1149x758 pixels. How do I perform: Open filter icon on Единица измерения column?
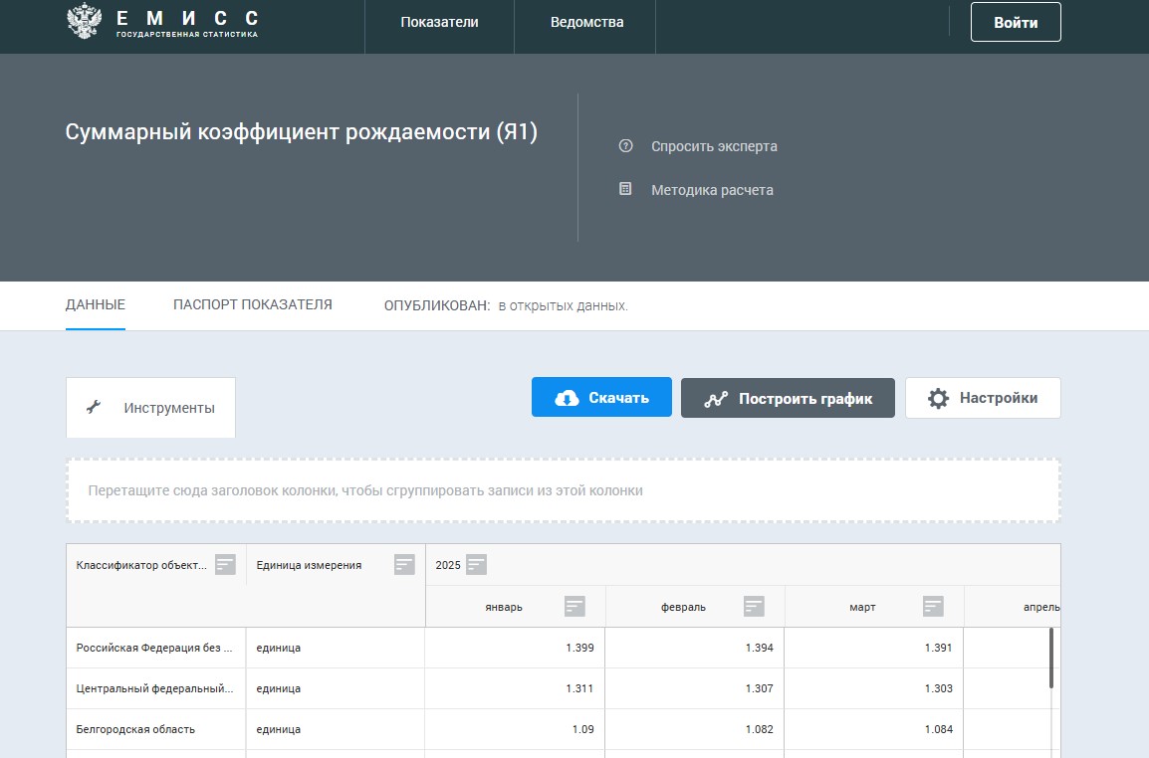pos(404,565)
